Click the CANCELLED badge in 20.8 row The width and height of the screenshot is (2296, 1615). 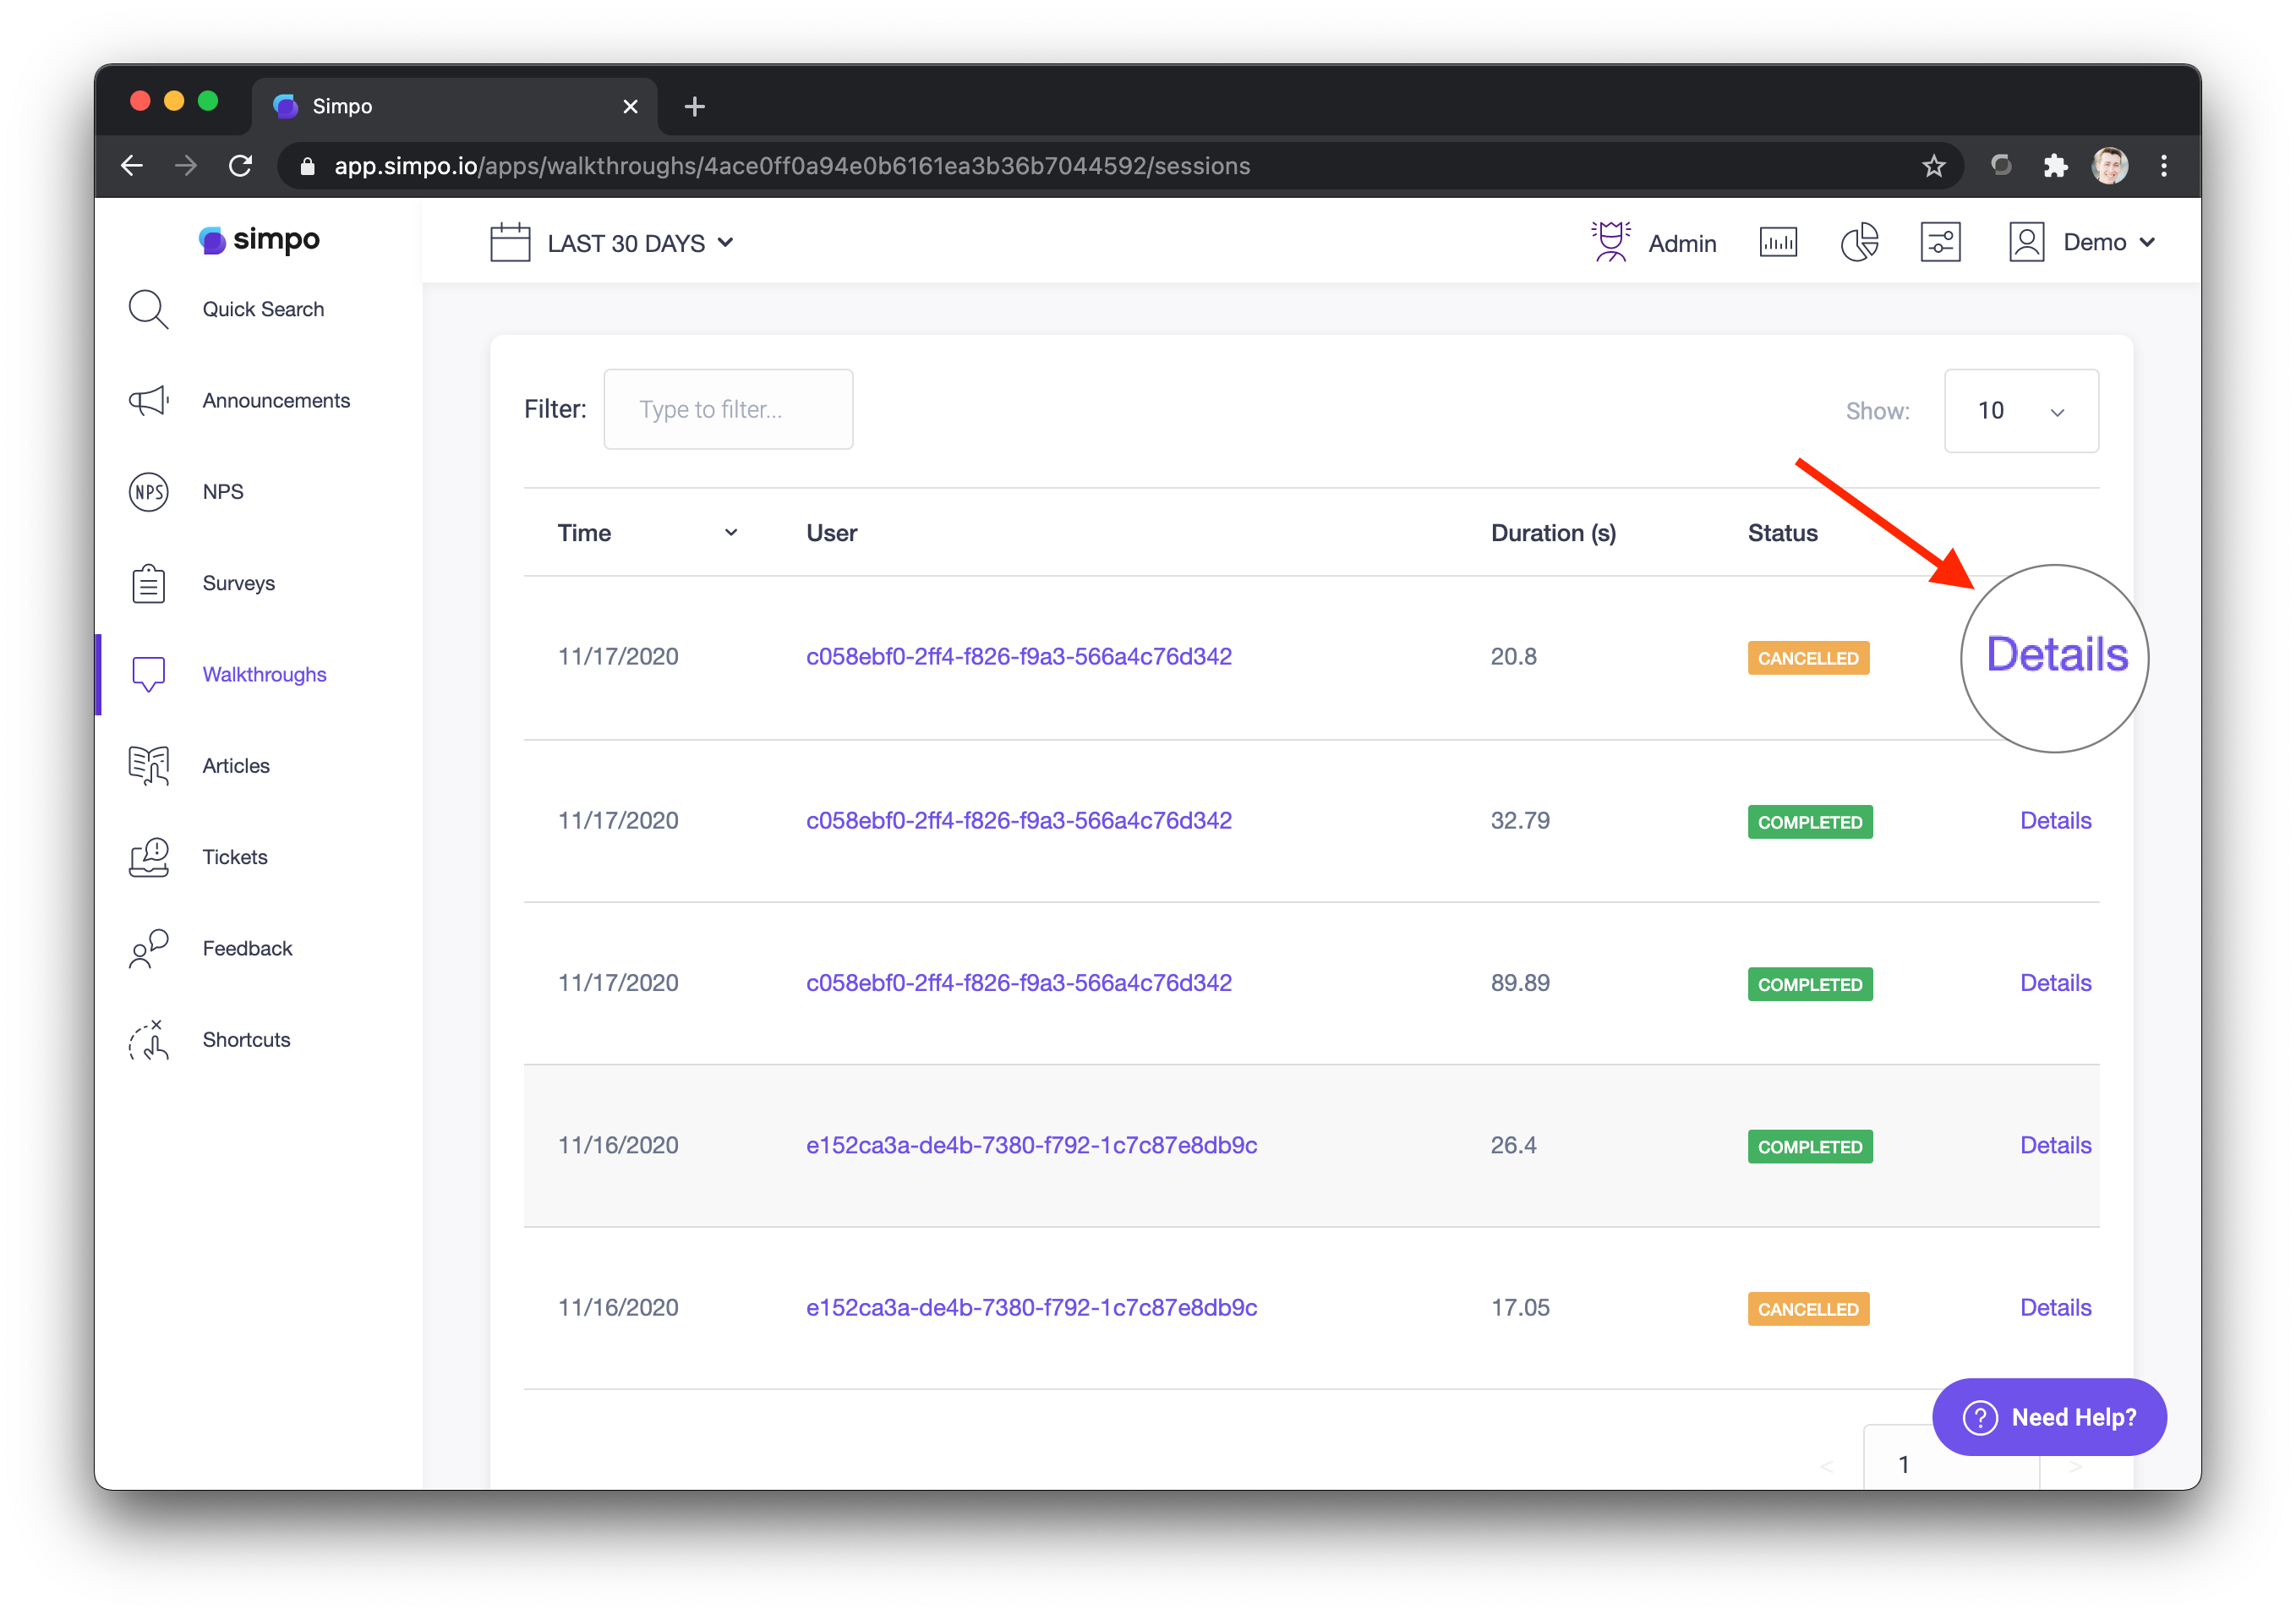click(1808, 658)
